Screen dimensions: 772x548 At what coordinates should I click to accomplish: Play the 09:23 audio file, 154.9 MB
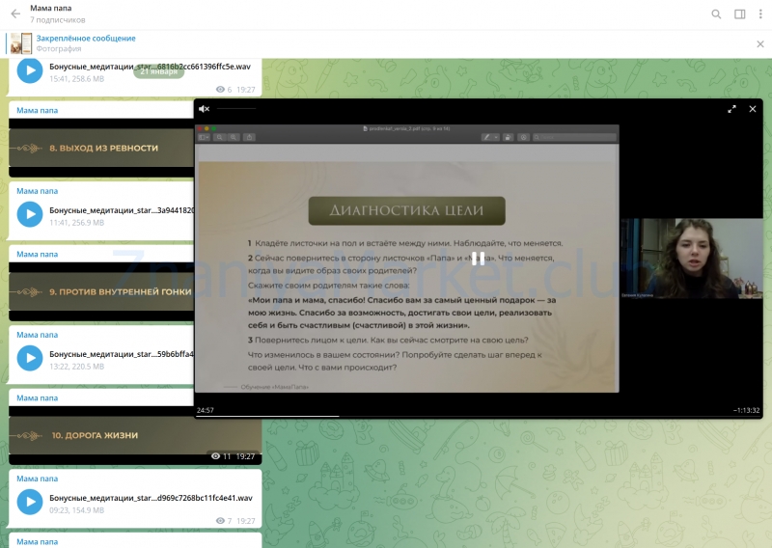coord(30,502)
